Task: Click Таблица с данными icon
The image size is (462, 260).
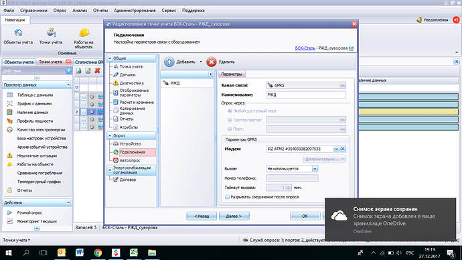Action: click(10, 95)
